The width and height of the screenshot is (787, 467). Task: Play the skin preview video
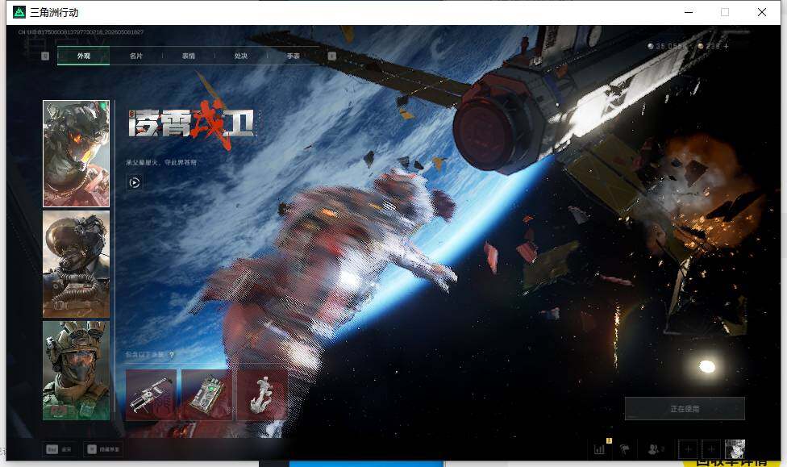click(135, 183)
